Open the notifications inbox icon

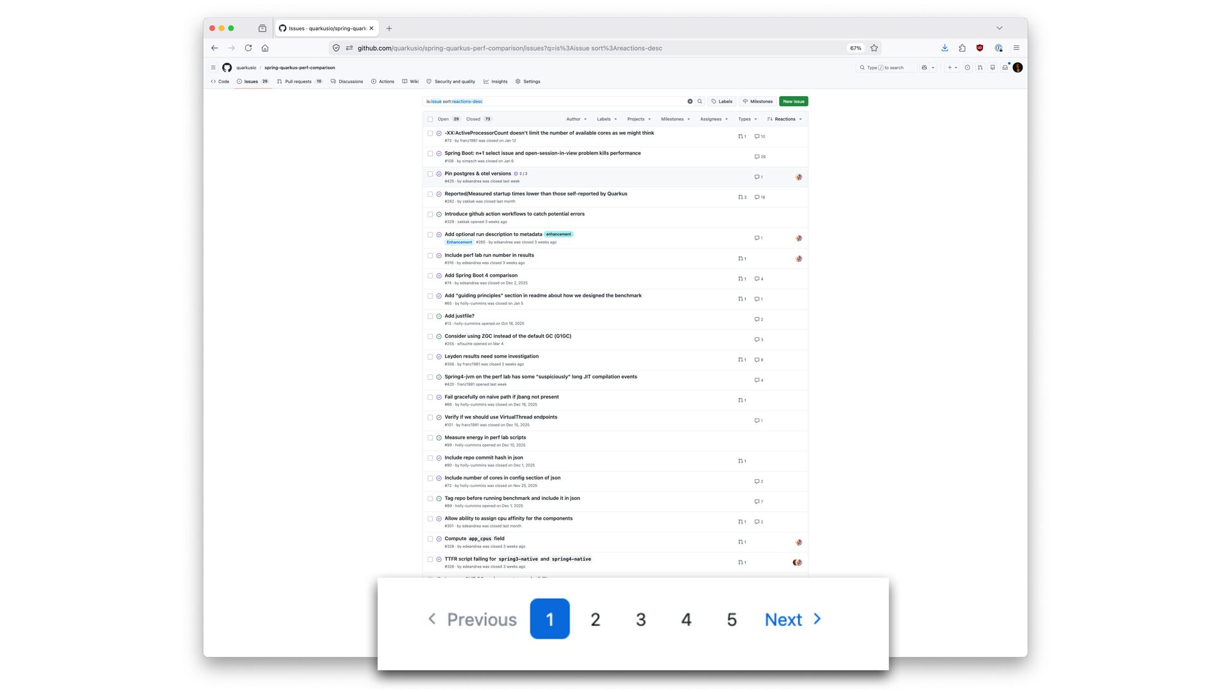[1005, 67]
